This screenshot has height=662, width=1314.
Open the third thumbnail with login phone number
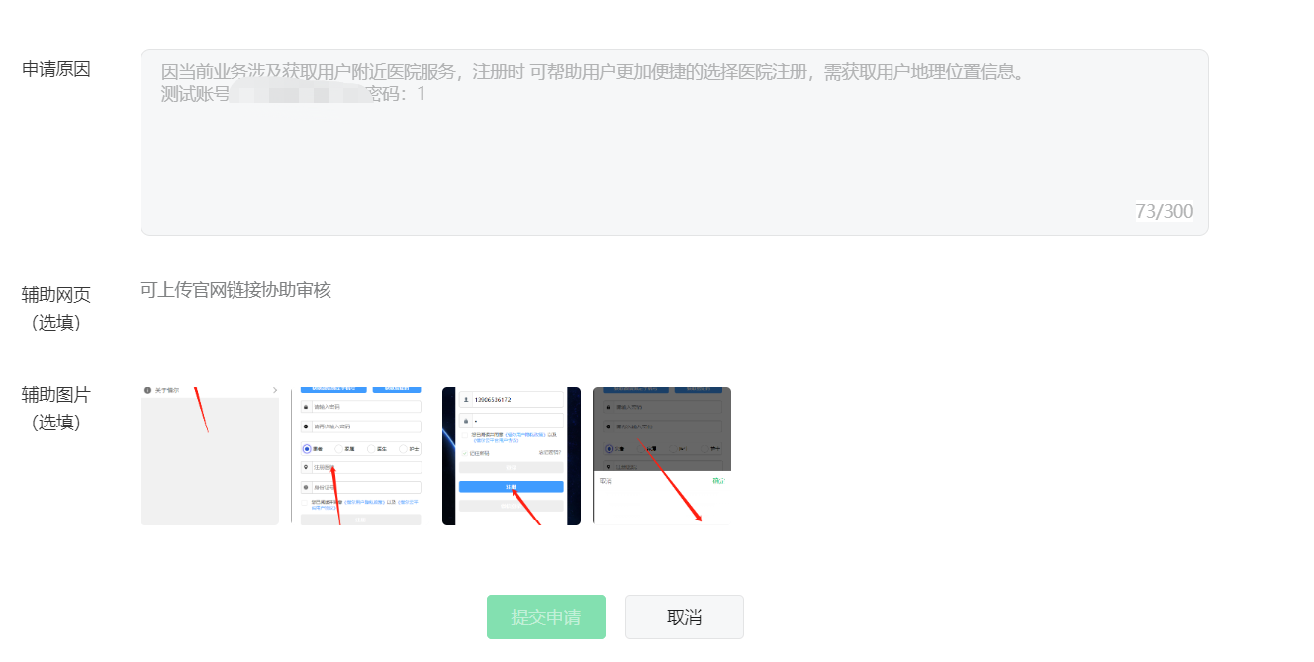pyautogui.click(x=512, y=456)
